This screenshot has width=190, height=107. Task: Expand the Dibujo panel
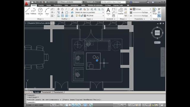pos(40,19)
